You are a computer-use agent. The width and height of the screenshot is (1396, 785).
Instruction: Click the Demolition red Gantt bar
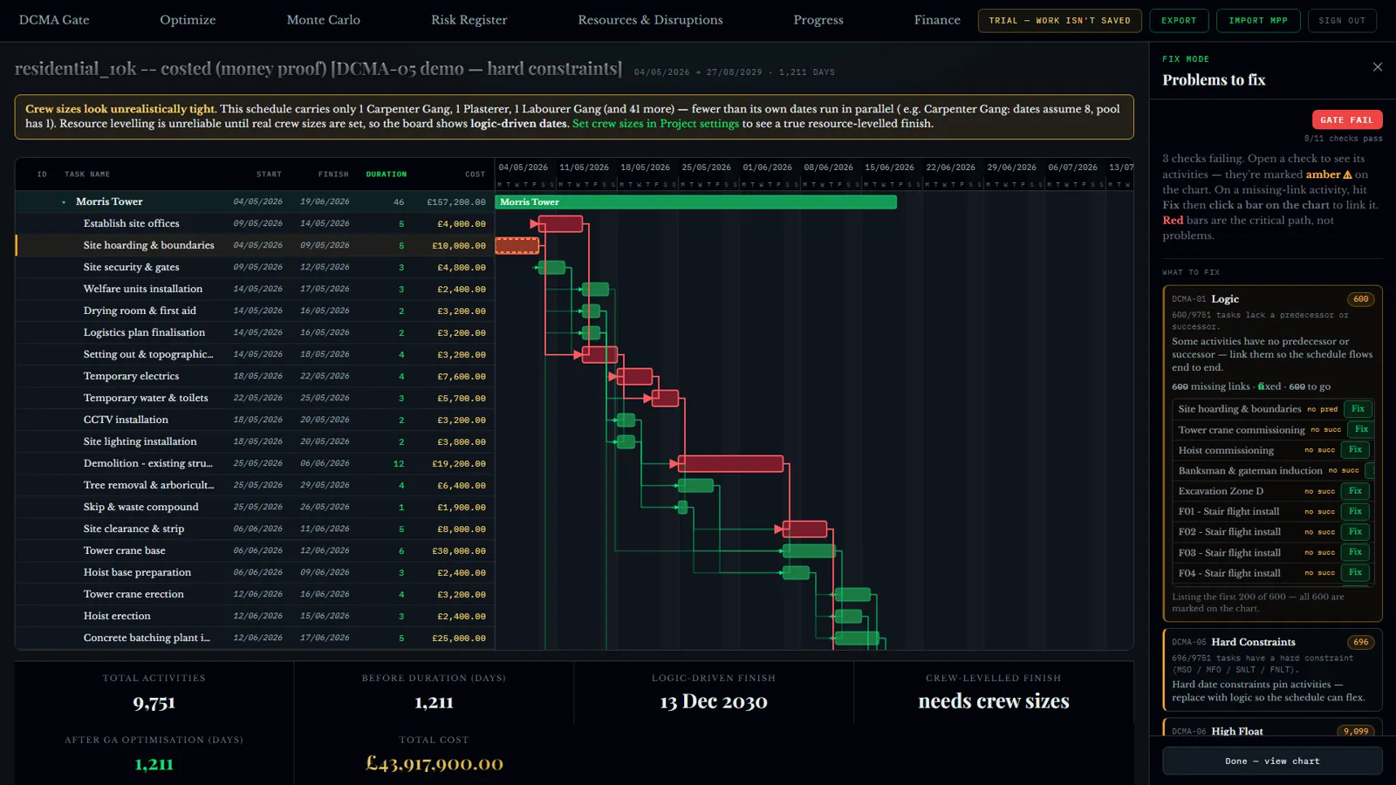coord(730,464)
